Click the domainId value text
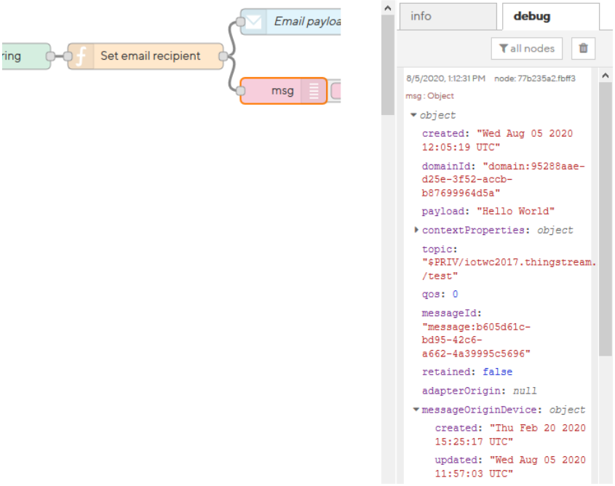 point(503,180)
